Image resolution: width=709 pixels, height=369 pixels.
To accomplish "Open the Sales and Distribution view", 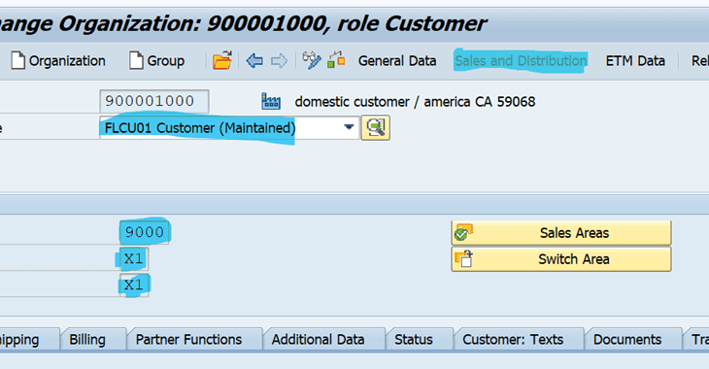I will click(x=521, y=60).
